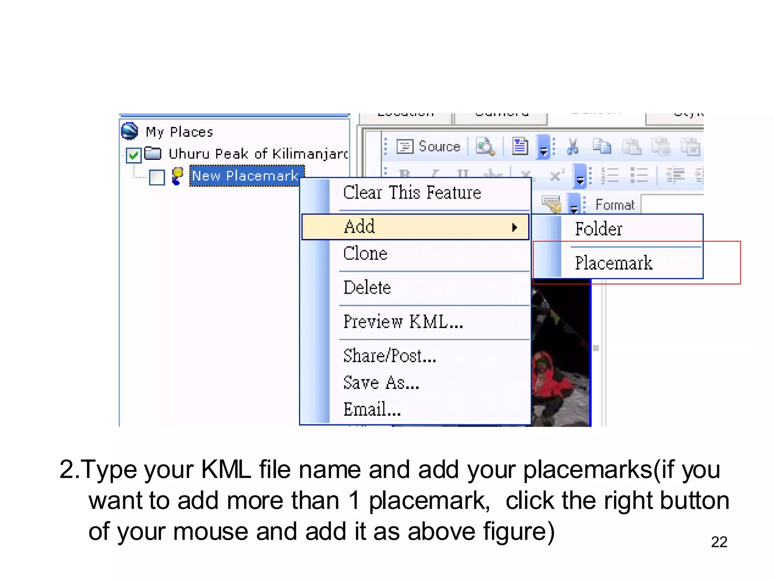Click the New Placemark pushpin icon
Screen dimensions: 774x580
(x=177, y=176)
